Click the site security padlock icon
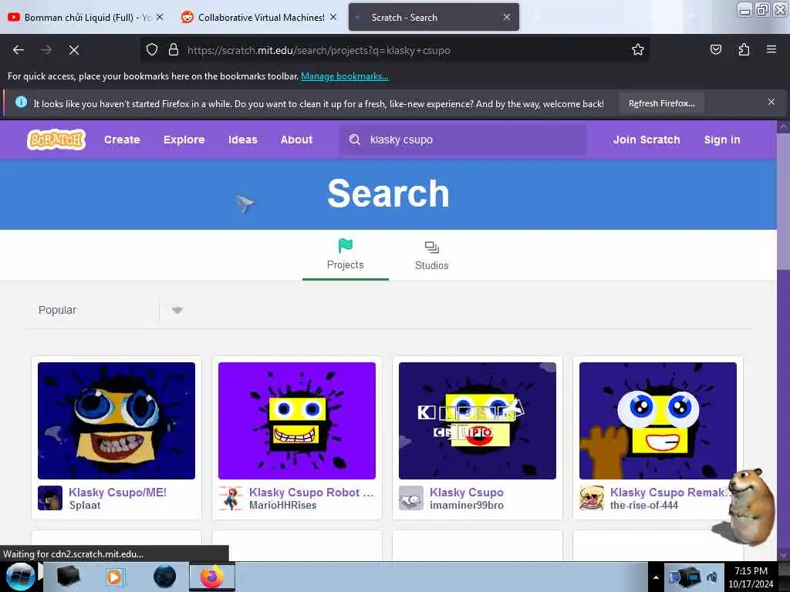This screenshot has height=592, width=790. [174, 50]
